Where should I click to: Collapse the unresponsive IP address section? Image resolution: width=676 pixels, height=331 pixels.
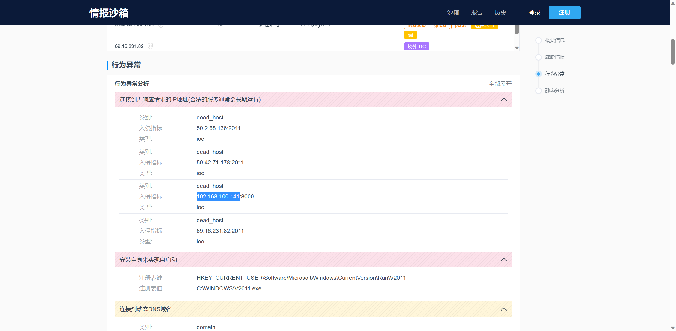[x=504, y=100]
